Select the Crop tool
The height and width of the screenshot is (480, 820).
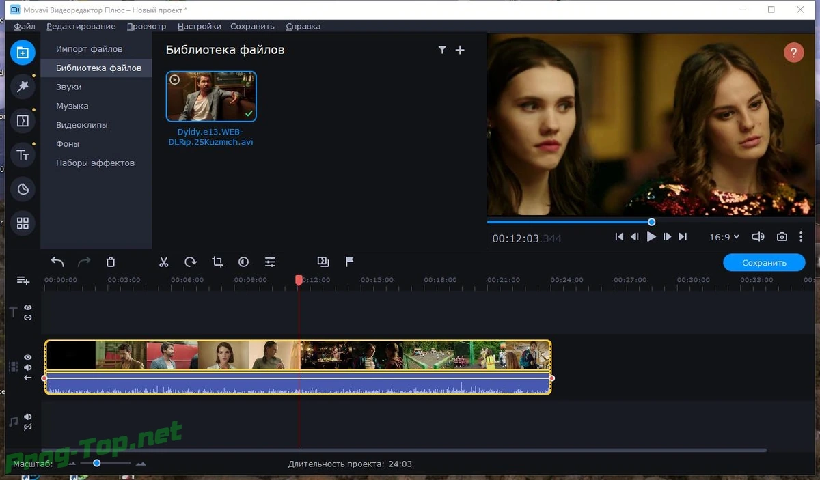(217, 262)
